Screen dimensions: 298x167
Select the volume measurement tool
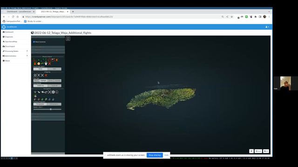[x=35, y=64]
